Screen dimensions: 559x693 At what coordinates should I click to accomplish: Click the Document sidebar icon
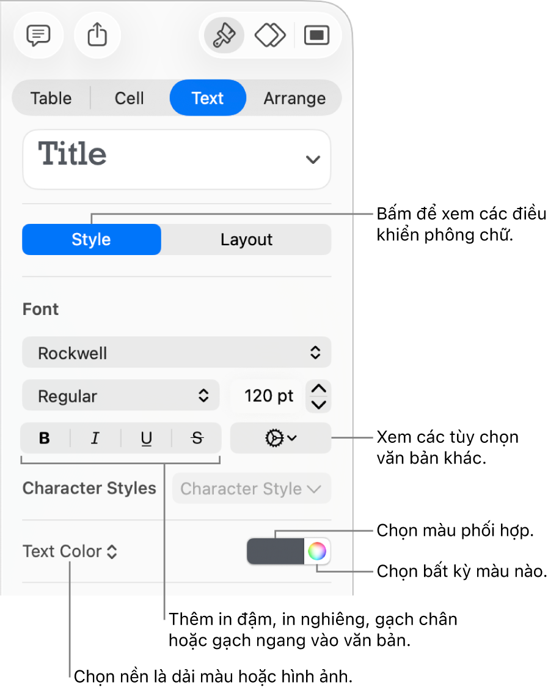tap(316, 36)
